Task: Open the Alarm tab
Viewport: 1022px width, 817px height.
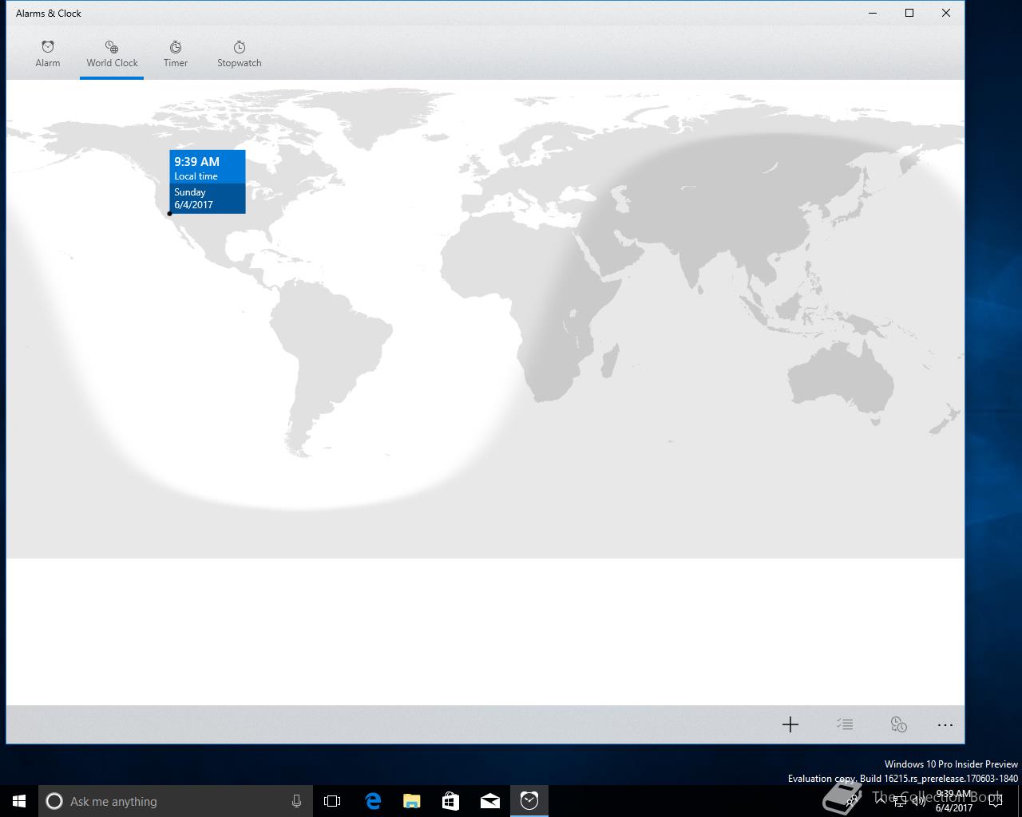Action: (48, 54)
